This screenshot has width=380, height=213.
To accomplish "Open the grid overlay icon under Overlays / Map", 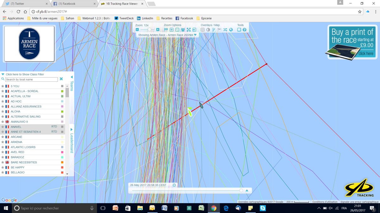I will pyautogui.click(x=202, y=29).
